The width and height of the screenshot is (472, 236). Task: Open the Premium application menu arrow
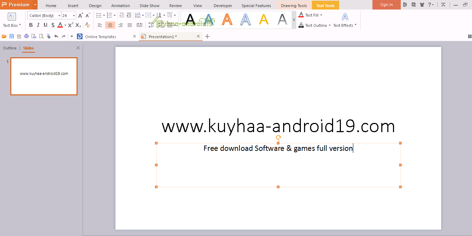click(35, 5)
